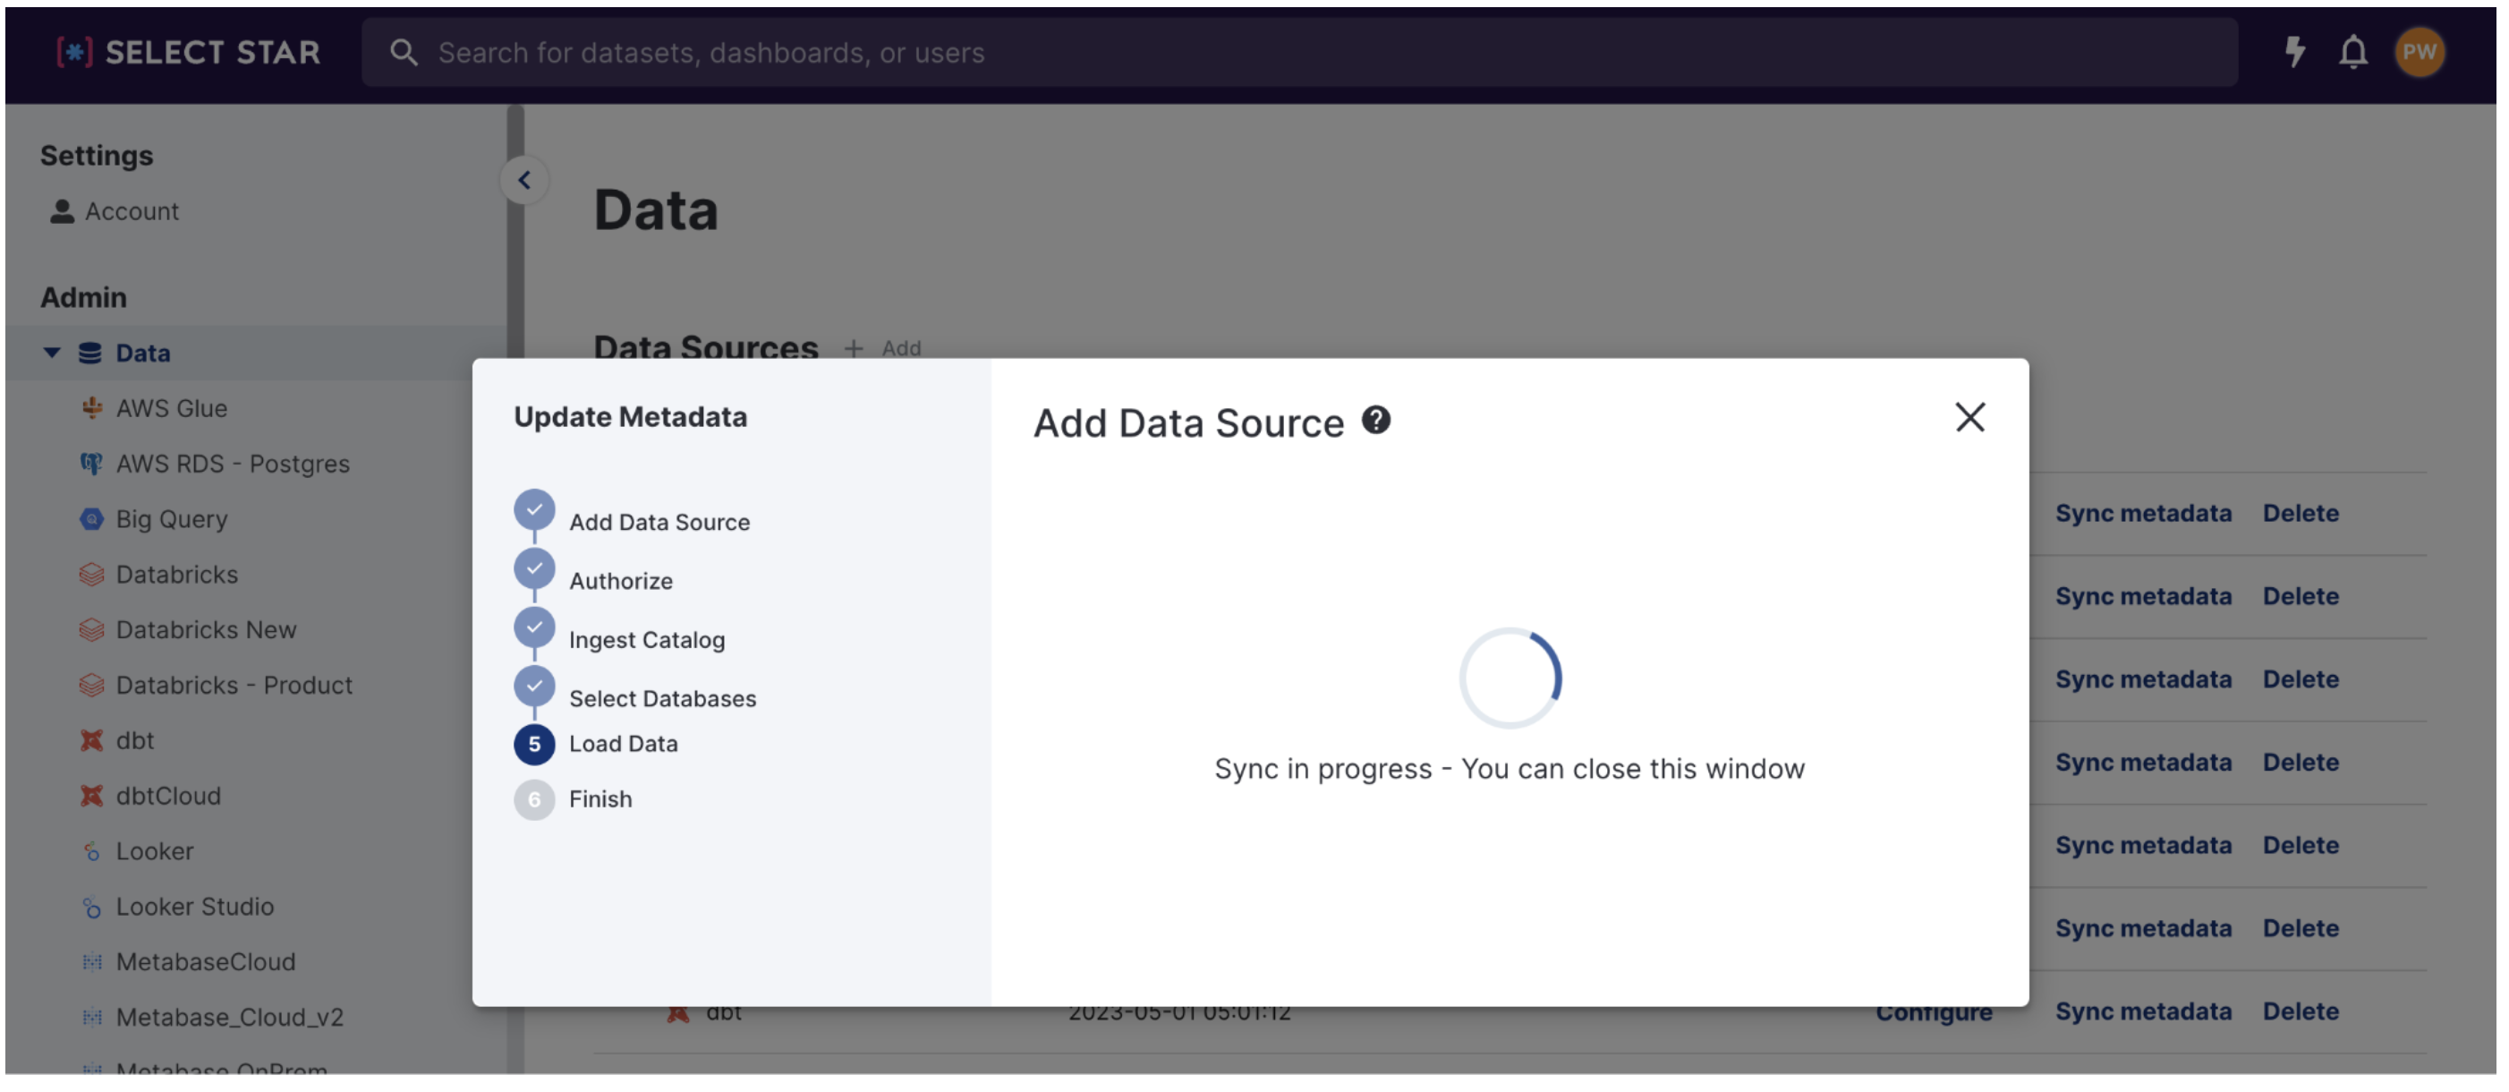Close the Add Data Source dialog
This screenshot has height=1092, width=2509.
(1969, 418)
